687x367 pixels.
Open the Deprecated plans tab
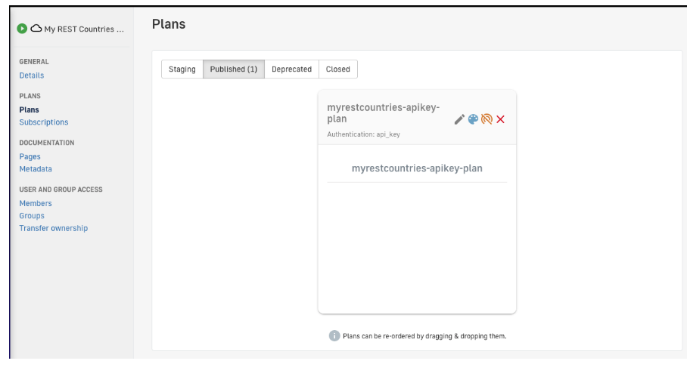click(x=291, y=69)
